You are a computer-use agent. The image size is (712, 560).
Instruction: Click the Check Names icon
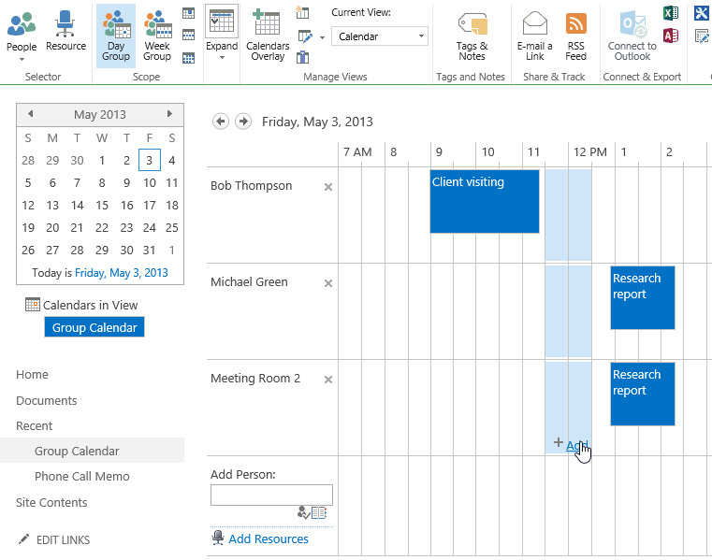tap(303, 513)
